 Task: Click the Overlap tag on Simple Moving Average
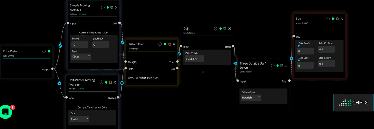coord(82,14)
